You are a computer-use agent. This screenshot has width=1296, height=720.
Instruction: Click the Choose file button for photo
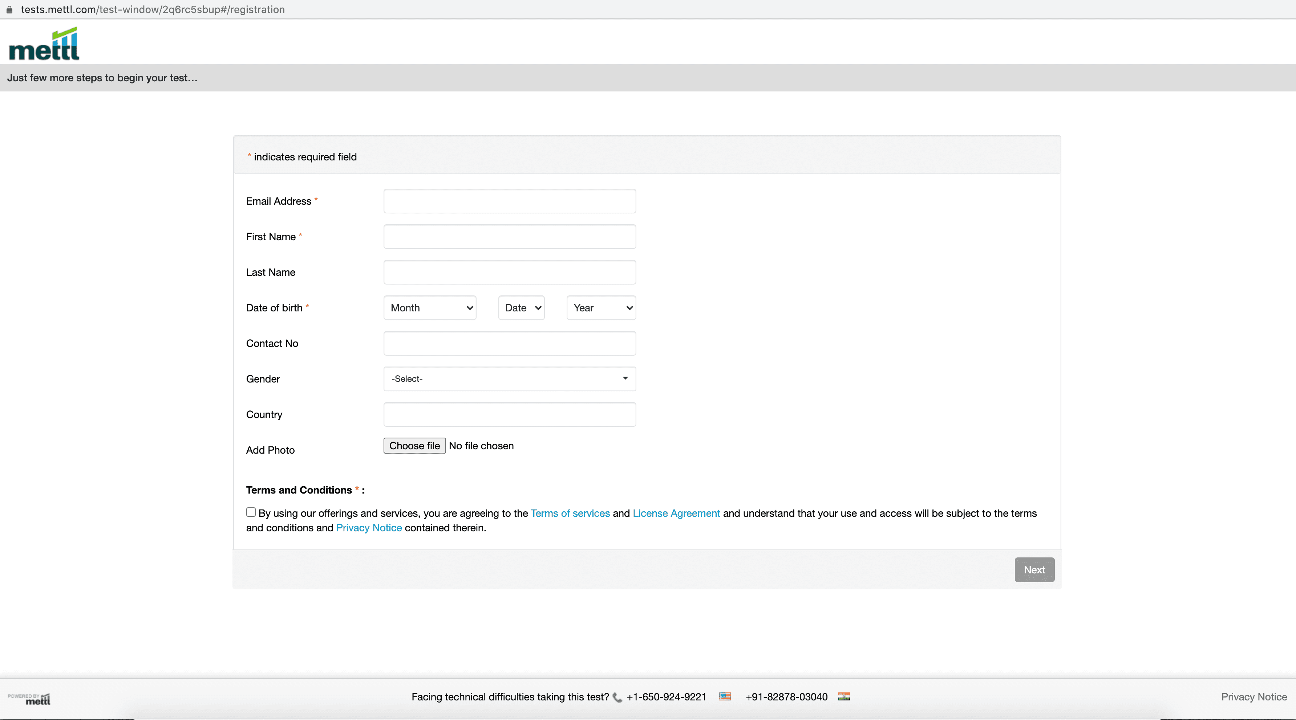pos(414,446)
